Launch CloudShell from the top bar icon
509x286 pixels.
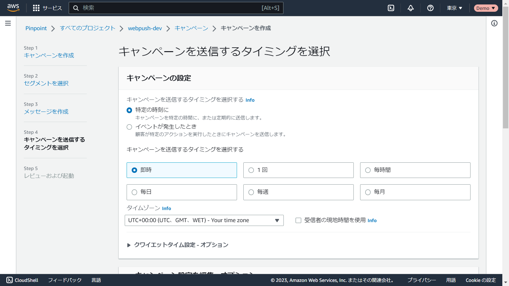(391, 8)
